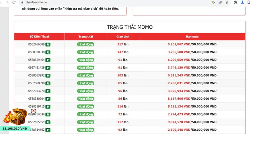Click the 15,198,010 VNĐ jackpot badge
The image size is (271, 143).
click(15, 129)
